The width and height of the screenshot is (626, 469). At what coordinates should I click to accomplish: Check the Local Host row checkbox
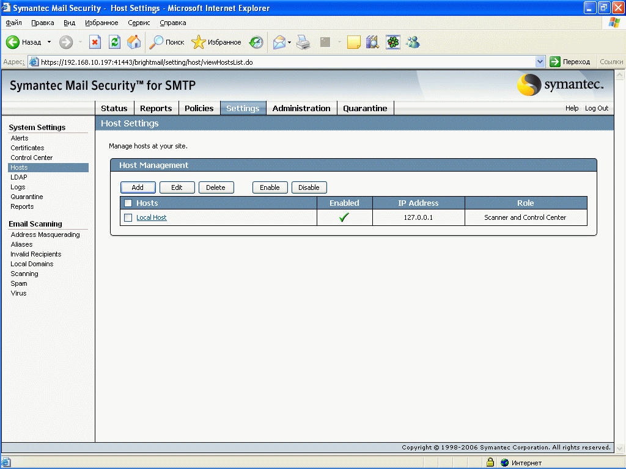[128, 218]
